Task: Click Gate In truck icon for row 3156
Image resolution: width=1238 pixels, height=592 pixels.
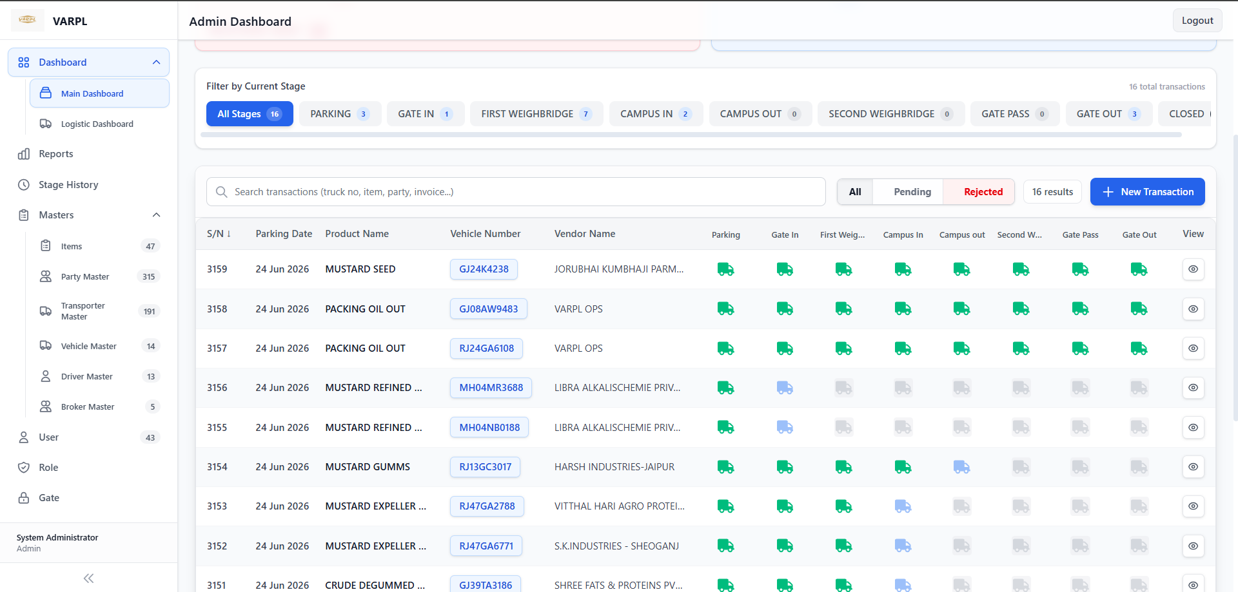Action: [x=785, y=388]
